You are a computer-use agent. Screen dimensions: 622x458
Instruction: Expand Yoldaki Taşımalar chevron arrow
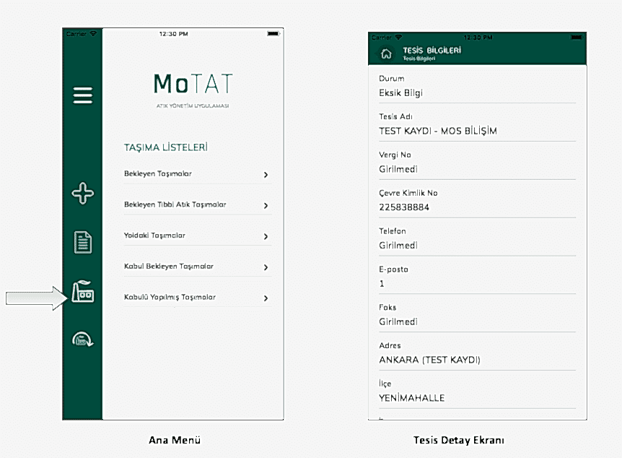[266, 236]
